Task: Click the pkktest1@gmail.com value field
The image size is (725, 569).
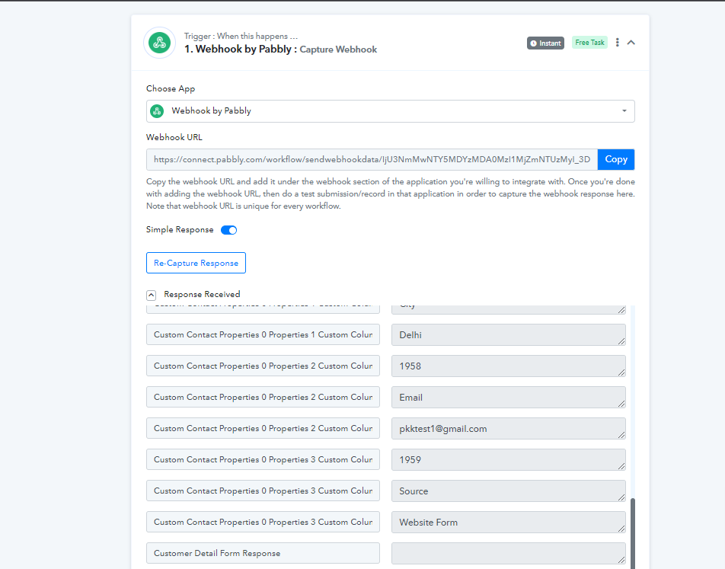Action: [509, 428]
